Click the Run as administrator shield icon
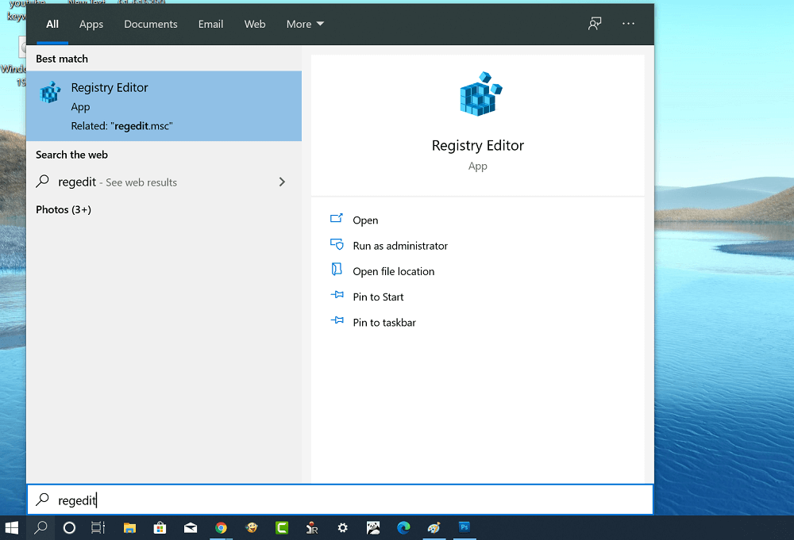The width and height of the screenshot is (794, 540). [337, 244]
